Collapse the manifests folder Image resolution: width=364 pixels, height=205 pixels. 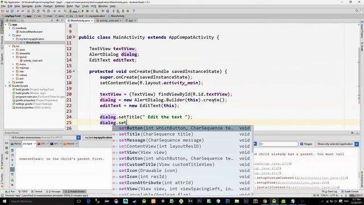click(10, 28)
